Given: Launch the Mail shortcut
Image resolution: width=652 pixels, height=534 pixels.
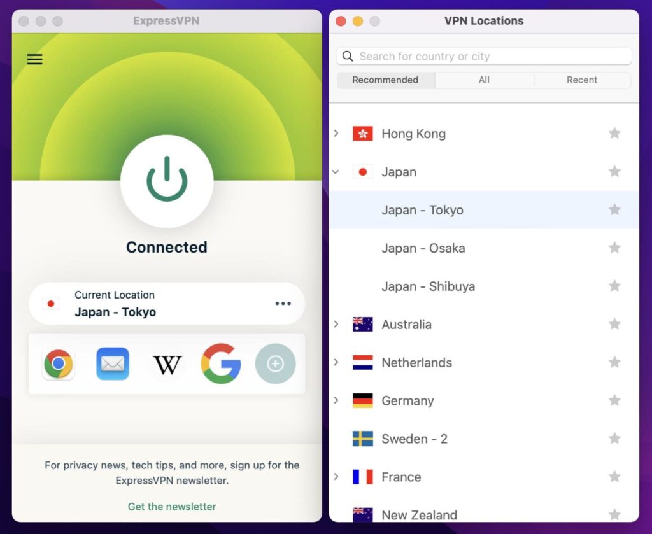Looking at the screenshot, I should pos(113,363).
